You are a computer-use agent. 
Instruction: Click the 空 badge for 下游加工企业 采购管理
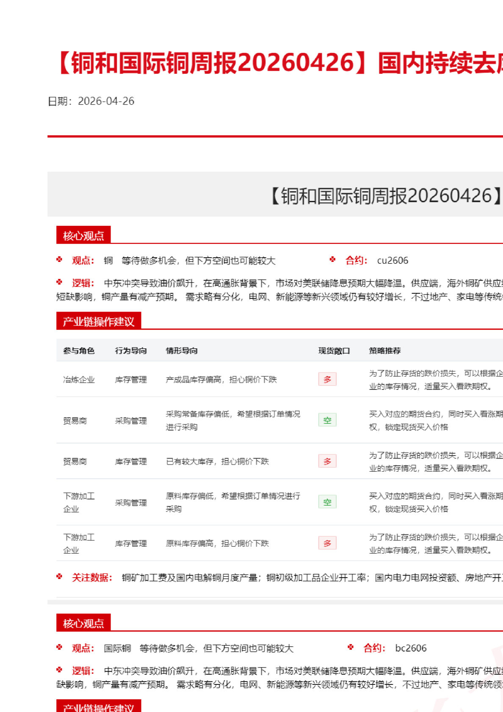click(327, 502)
